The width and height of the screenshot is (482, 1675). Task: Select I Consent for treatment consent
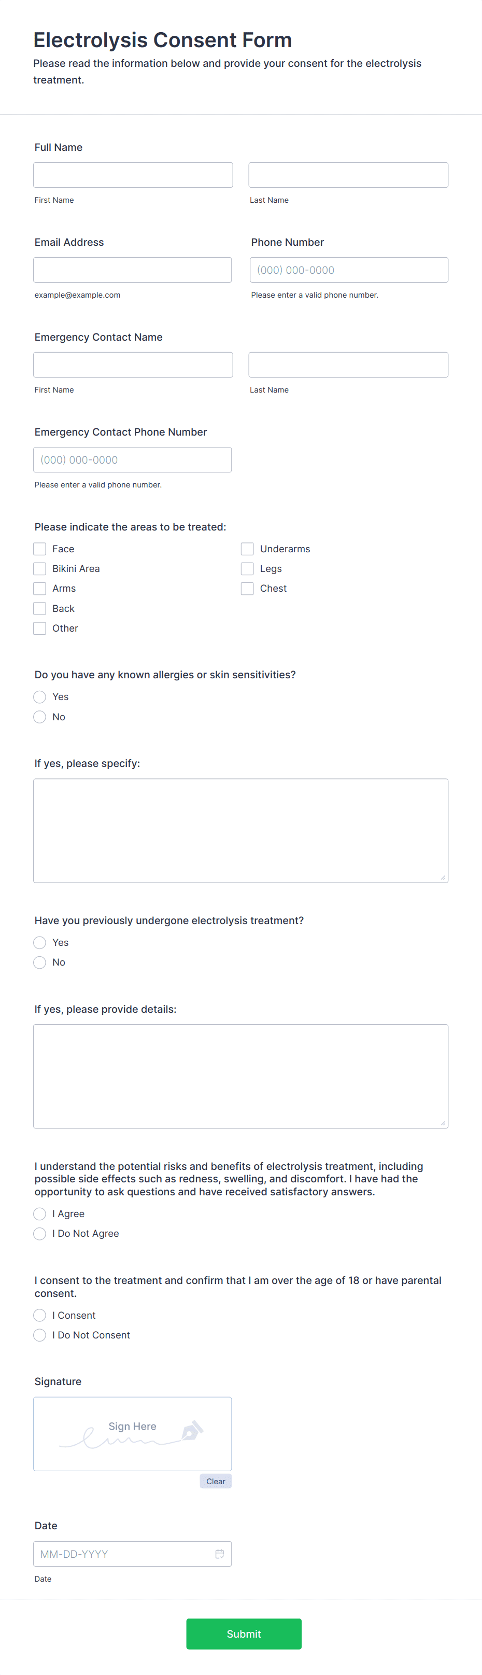click(39, 1315)
